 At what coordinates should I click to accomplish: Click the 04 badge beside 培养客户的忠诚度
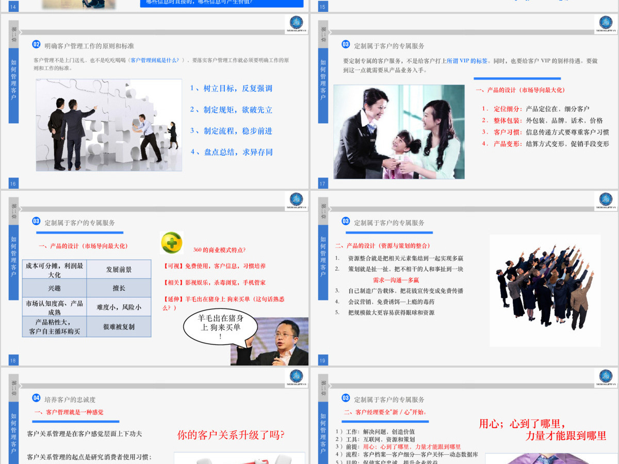[x=36, y=398]
